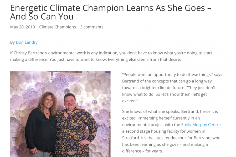Click the photo of two women
Viewport: 236px width, 157px height.
(x=60, y=114)
